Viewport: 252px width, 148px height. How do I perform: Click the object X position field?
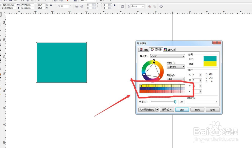(8, 5)
